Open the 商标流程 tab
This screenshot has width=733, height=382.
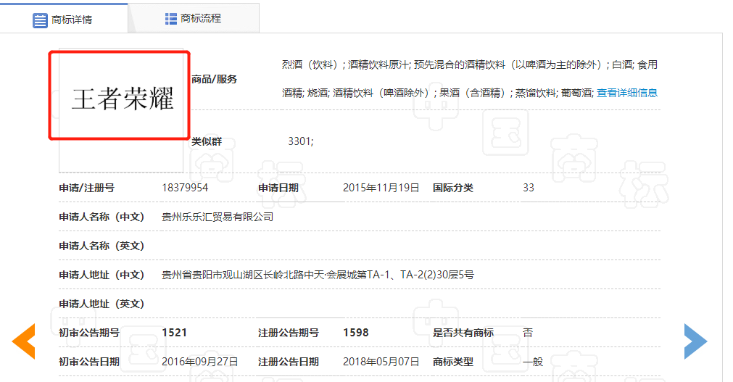(194, 19)
